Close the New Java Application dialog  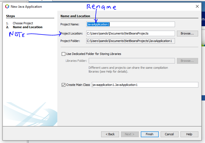[197, 6]
